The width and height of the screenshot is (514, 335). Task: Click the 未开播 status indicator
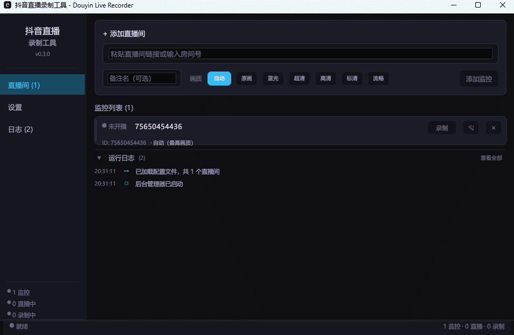114,126
